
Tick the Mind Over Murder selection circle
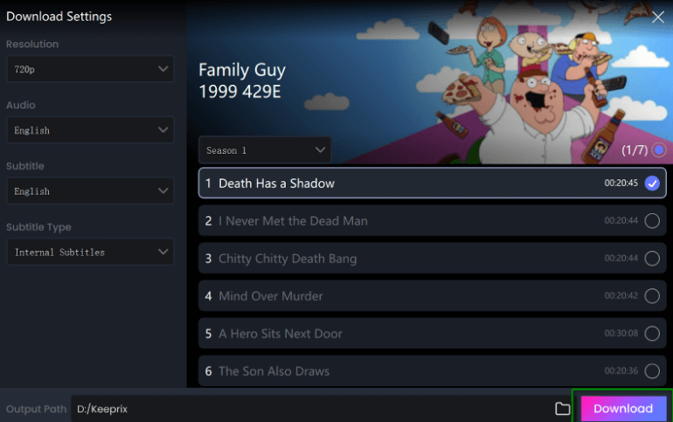652,296
